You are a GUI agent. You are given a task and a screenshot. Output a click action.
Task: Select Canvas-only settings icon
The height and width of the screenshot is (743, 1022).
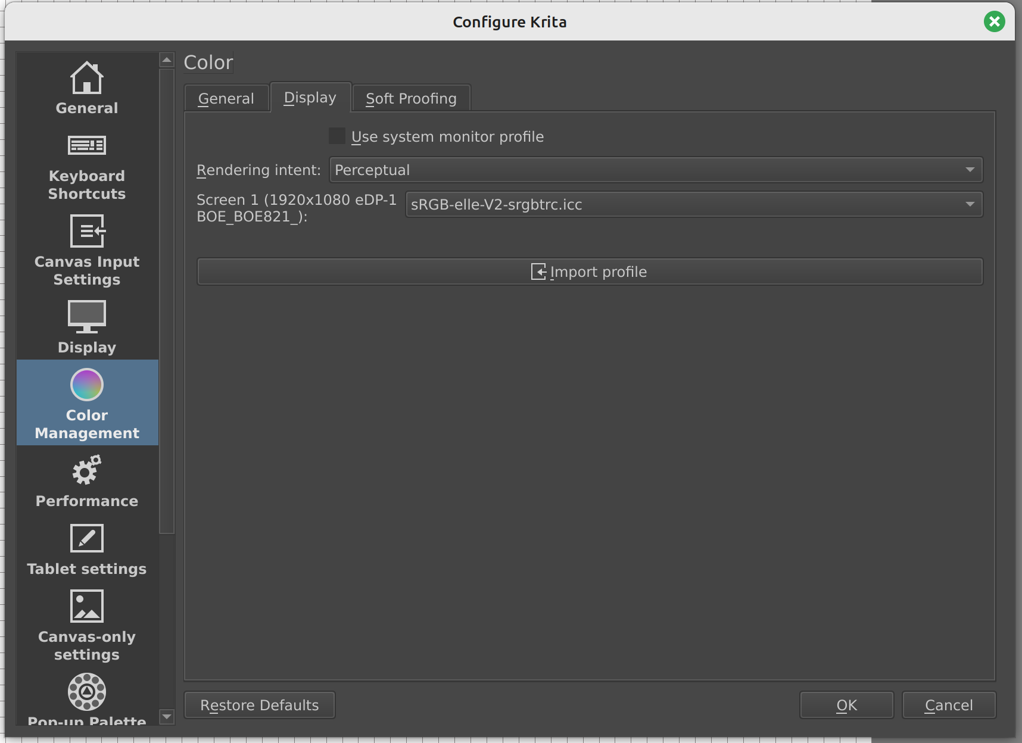point(87,607)
